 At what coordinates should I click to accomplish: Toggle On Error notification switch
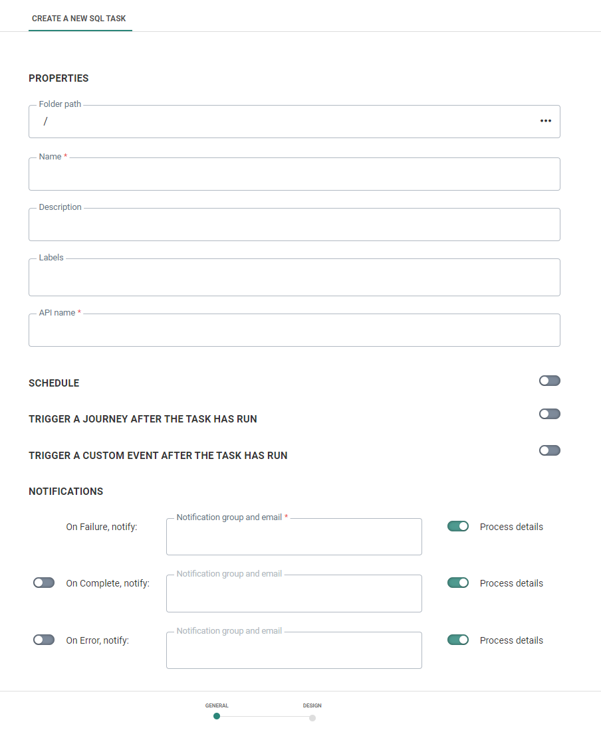(x=44, y=640)
